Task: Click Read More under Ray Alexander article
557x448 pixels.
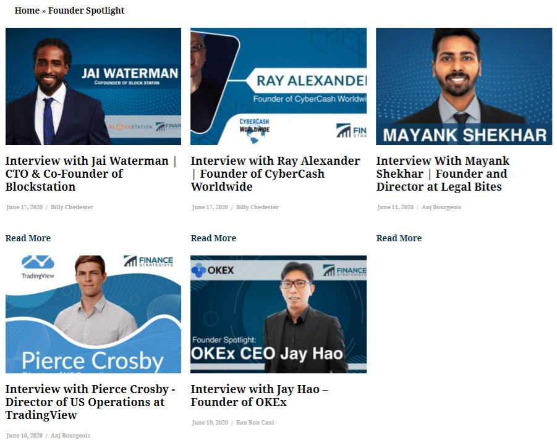Action: pos(213,238)
